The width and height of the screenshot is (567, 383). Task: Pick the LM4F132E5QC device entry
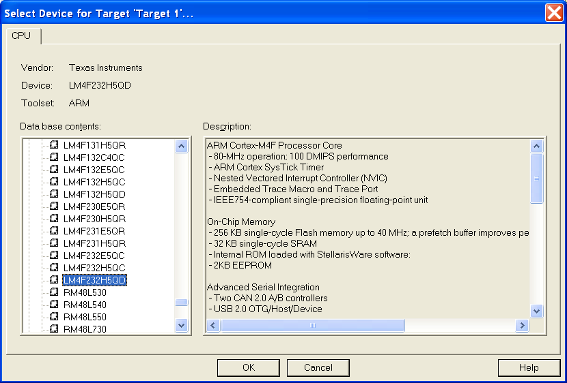coord(94,170)
